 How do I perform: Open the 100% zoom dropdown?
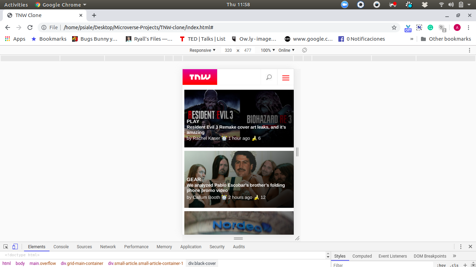click(x=268, y=50)
